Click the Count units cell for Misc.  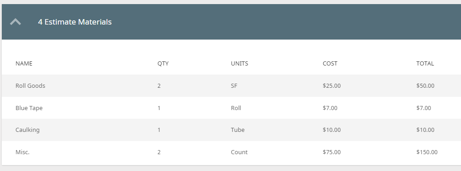239,152
